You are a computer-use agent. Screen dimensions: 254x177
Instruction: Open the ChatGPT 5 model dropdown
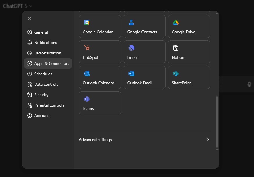tap(16, 6)
